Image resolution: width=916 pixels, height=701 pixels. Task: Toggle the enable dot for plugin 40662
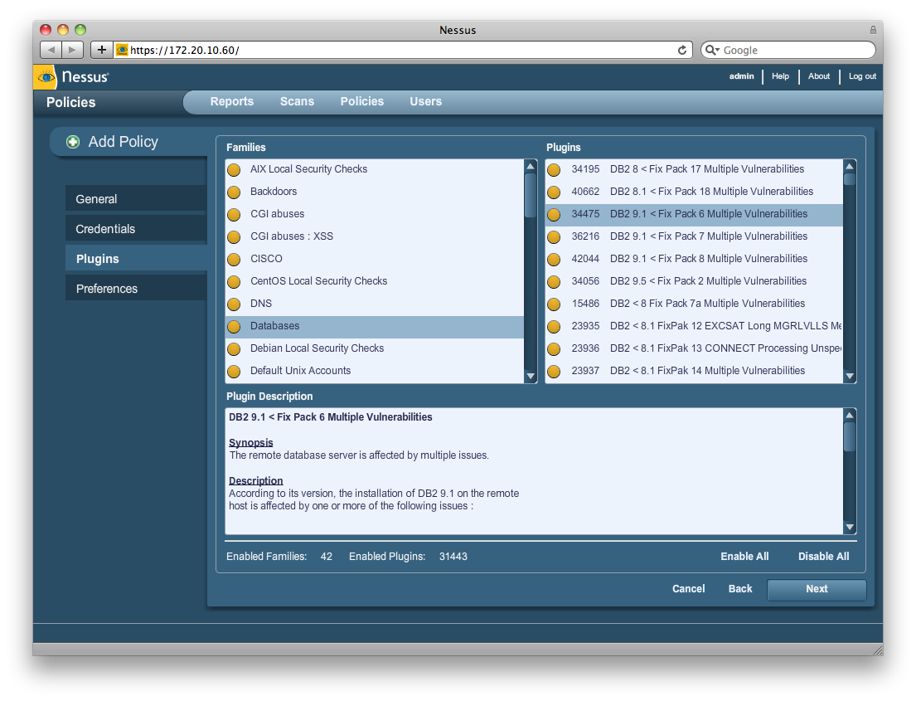pos(554,192)
